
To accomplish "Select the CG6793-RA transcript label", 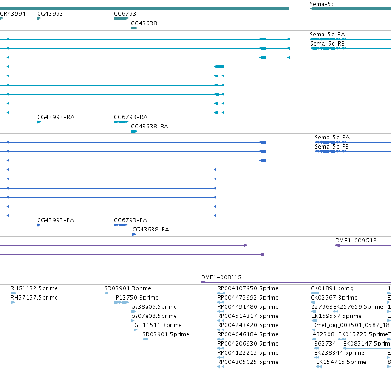I will tap(130, 117).
